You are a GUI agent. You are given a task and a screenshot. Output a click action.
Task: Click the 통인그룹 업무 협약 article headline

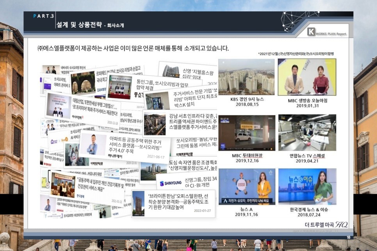162,85
